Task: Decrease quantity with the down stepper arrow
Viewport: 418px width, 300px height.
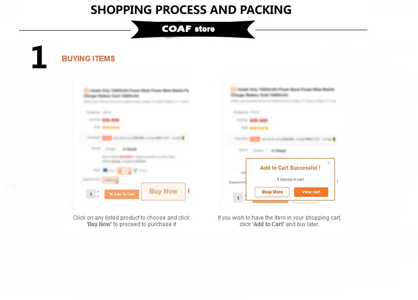Action: tap(98, 196)
